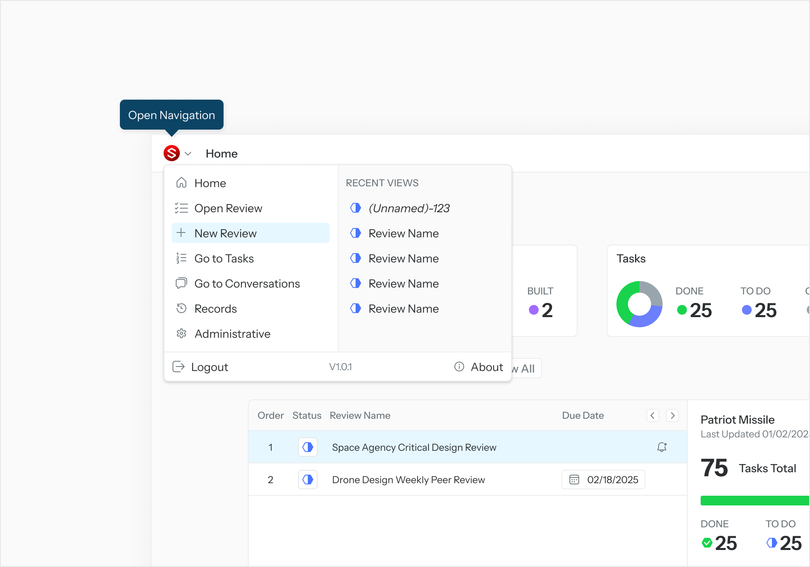Click the green task progress bar

(x=754, y=501)
